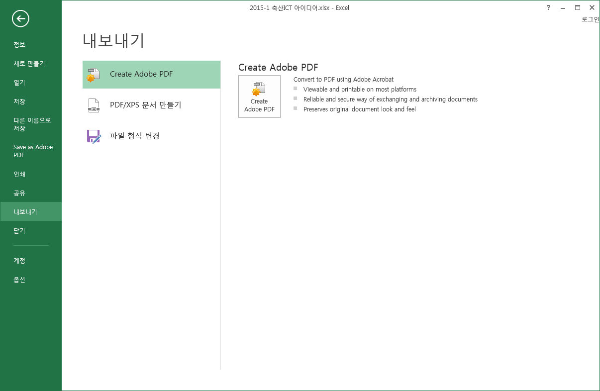Select 파일 형식 변경 option
600x391 pixels.
pos(151,136)
